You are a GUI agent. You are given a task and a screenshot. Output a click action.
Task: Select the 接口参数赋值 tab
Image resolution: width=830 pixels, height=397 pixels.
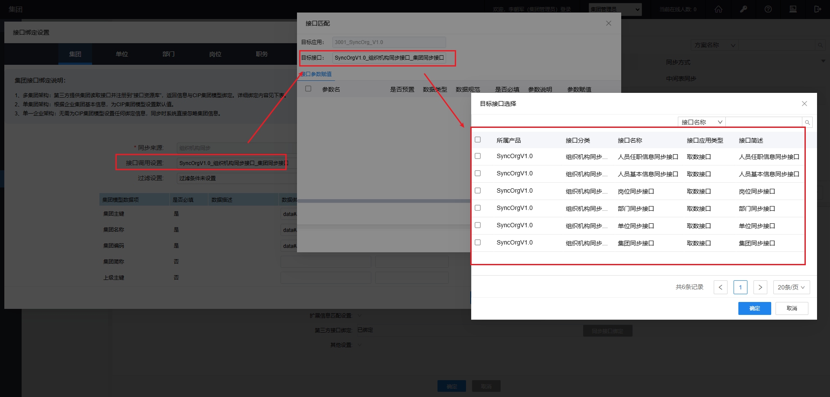pyautogui.click(x=316, y=74)
